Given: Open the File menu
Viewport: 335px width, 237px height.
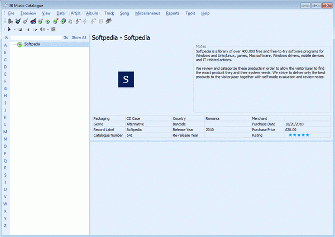Looking at the screenshot, I should click(11, 13).
